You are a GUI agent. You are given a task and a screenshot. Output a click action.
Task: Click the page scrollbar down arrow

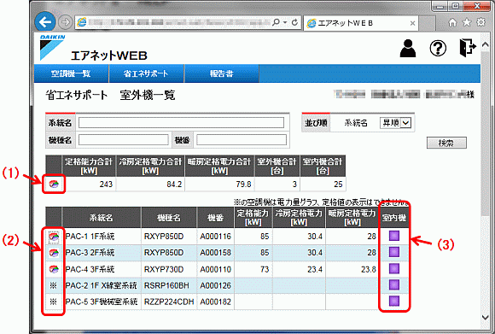tap(486, 317)
